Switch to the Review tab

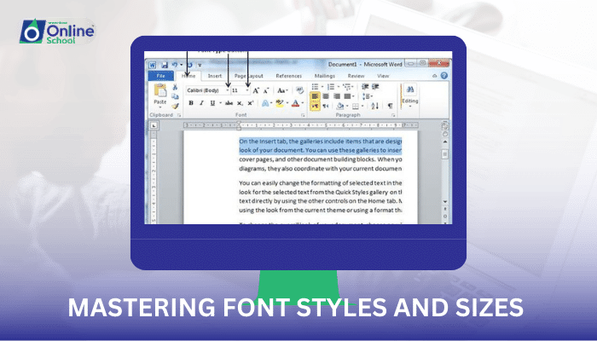[x=356, y=76]
